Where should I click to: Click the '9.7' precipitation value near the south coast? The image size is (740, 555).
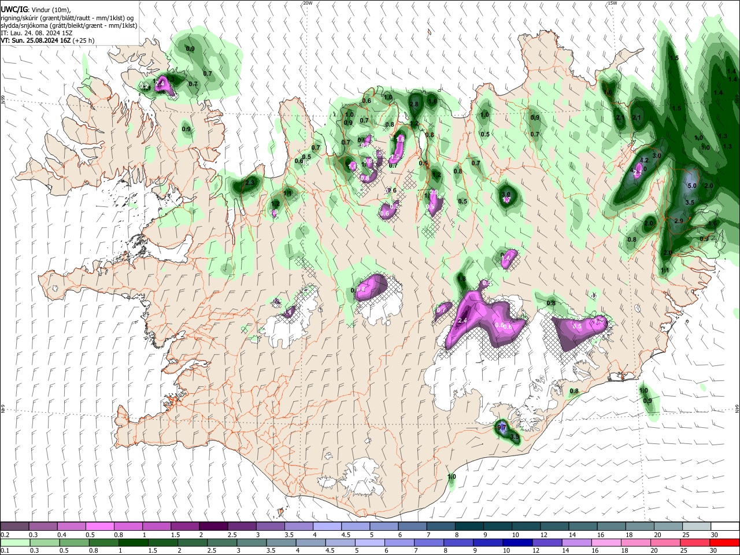[502, 427]
